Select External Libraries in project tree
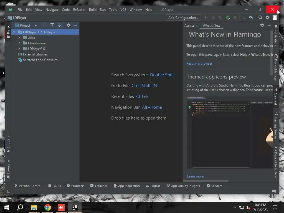The height and width of the screenshot is (213, 284). [x=33, y=54]
